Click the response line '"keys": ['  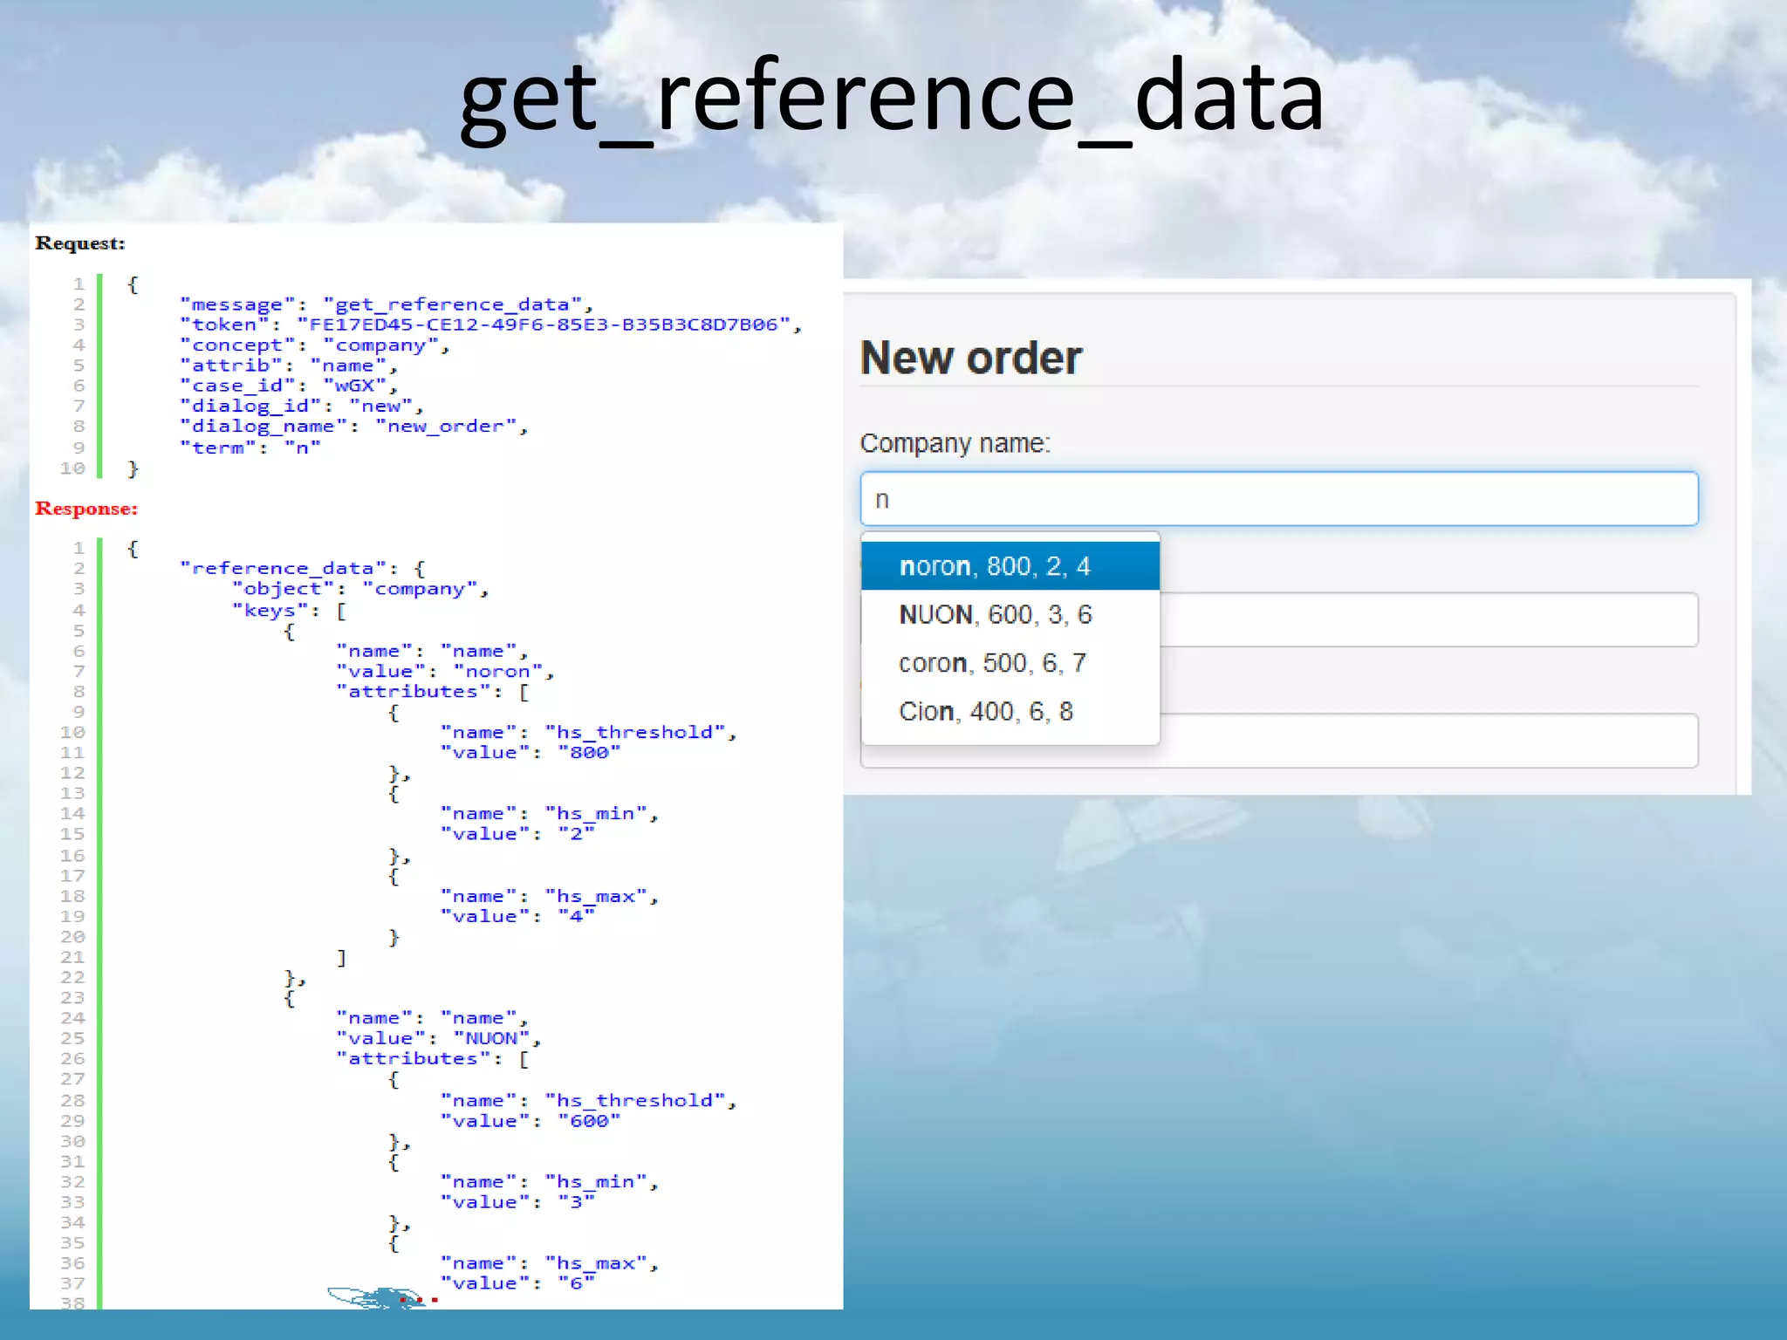[x=290, y=611]
